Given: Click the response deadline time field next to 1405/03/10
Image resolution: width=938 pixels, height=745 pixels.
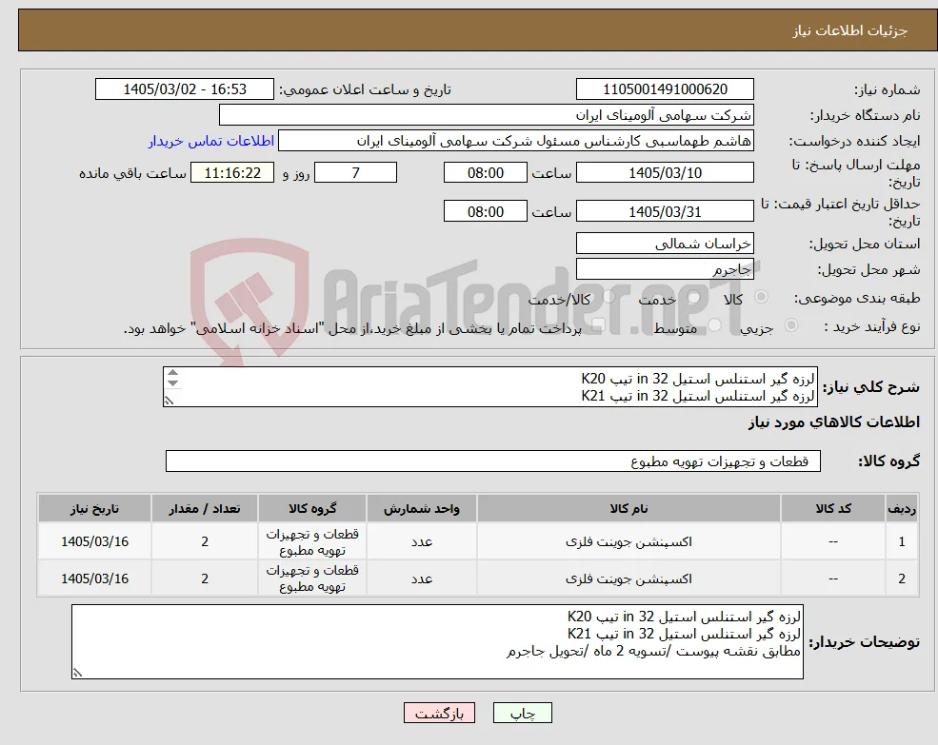Looking at the screenshot, I should [485, 173].
